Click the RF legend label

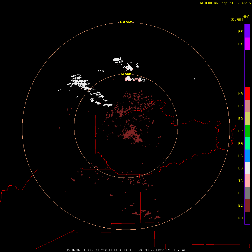[240, 31]
